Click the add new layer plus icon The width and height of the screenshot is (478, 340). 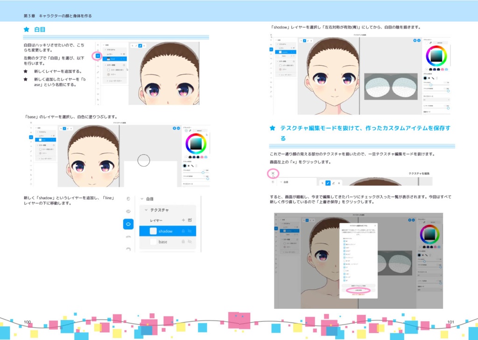coord(183,220)
